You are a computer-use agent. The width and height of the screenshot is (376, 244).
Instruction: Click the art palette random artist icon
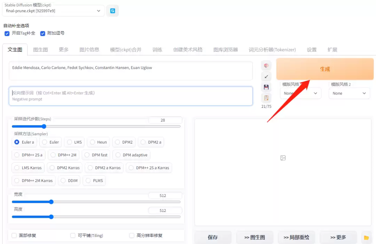tap(266, 66)
